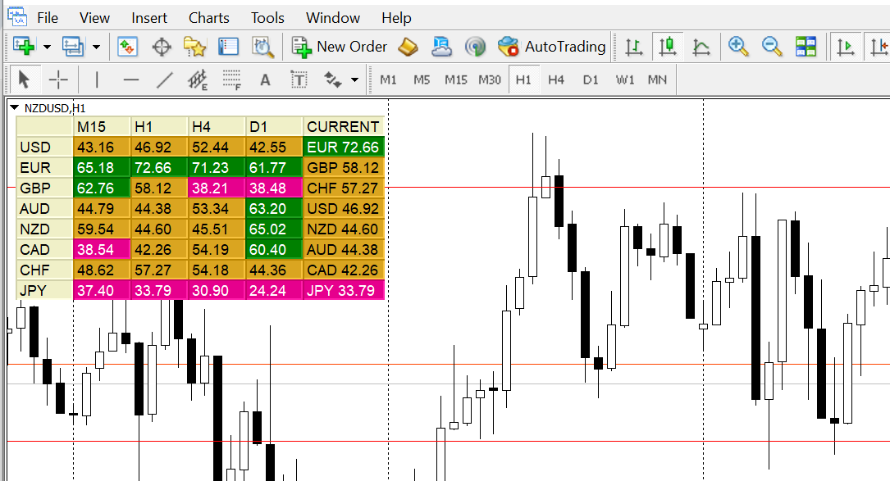The width and height of the screenshot is (890, 481).
Task: Zoom out of the chart
Action: click(772, 47)
